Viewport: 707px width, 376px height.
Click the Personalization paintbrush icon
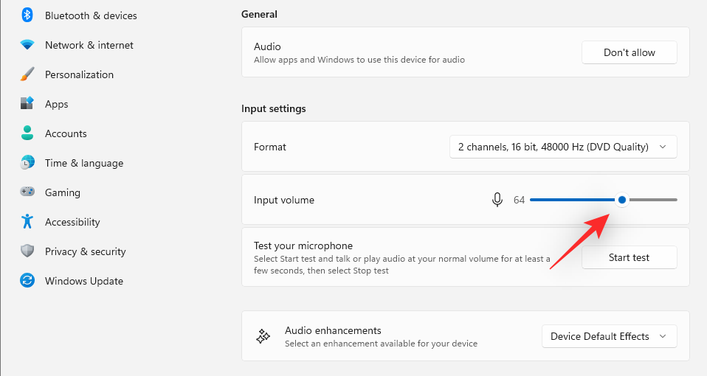pos(27,74)
